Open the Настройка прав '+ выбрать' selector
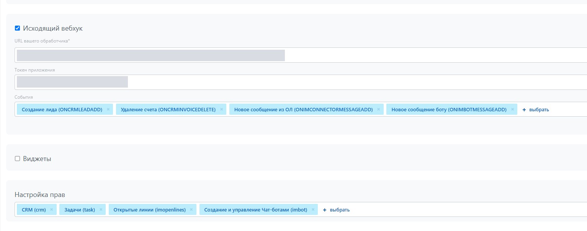The width and height of the screenshot is (587, 231). 336,210
